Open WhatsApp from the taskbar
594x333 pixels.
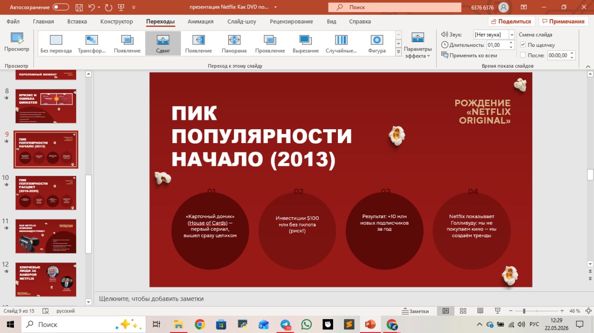[x=306, y=325]
